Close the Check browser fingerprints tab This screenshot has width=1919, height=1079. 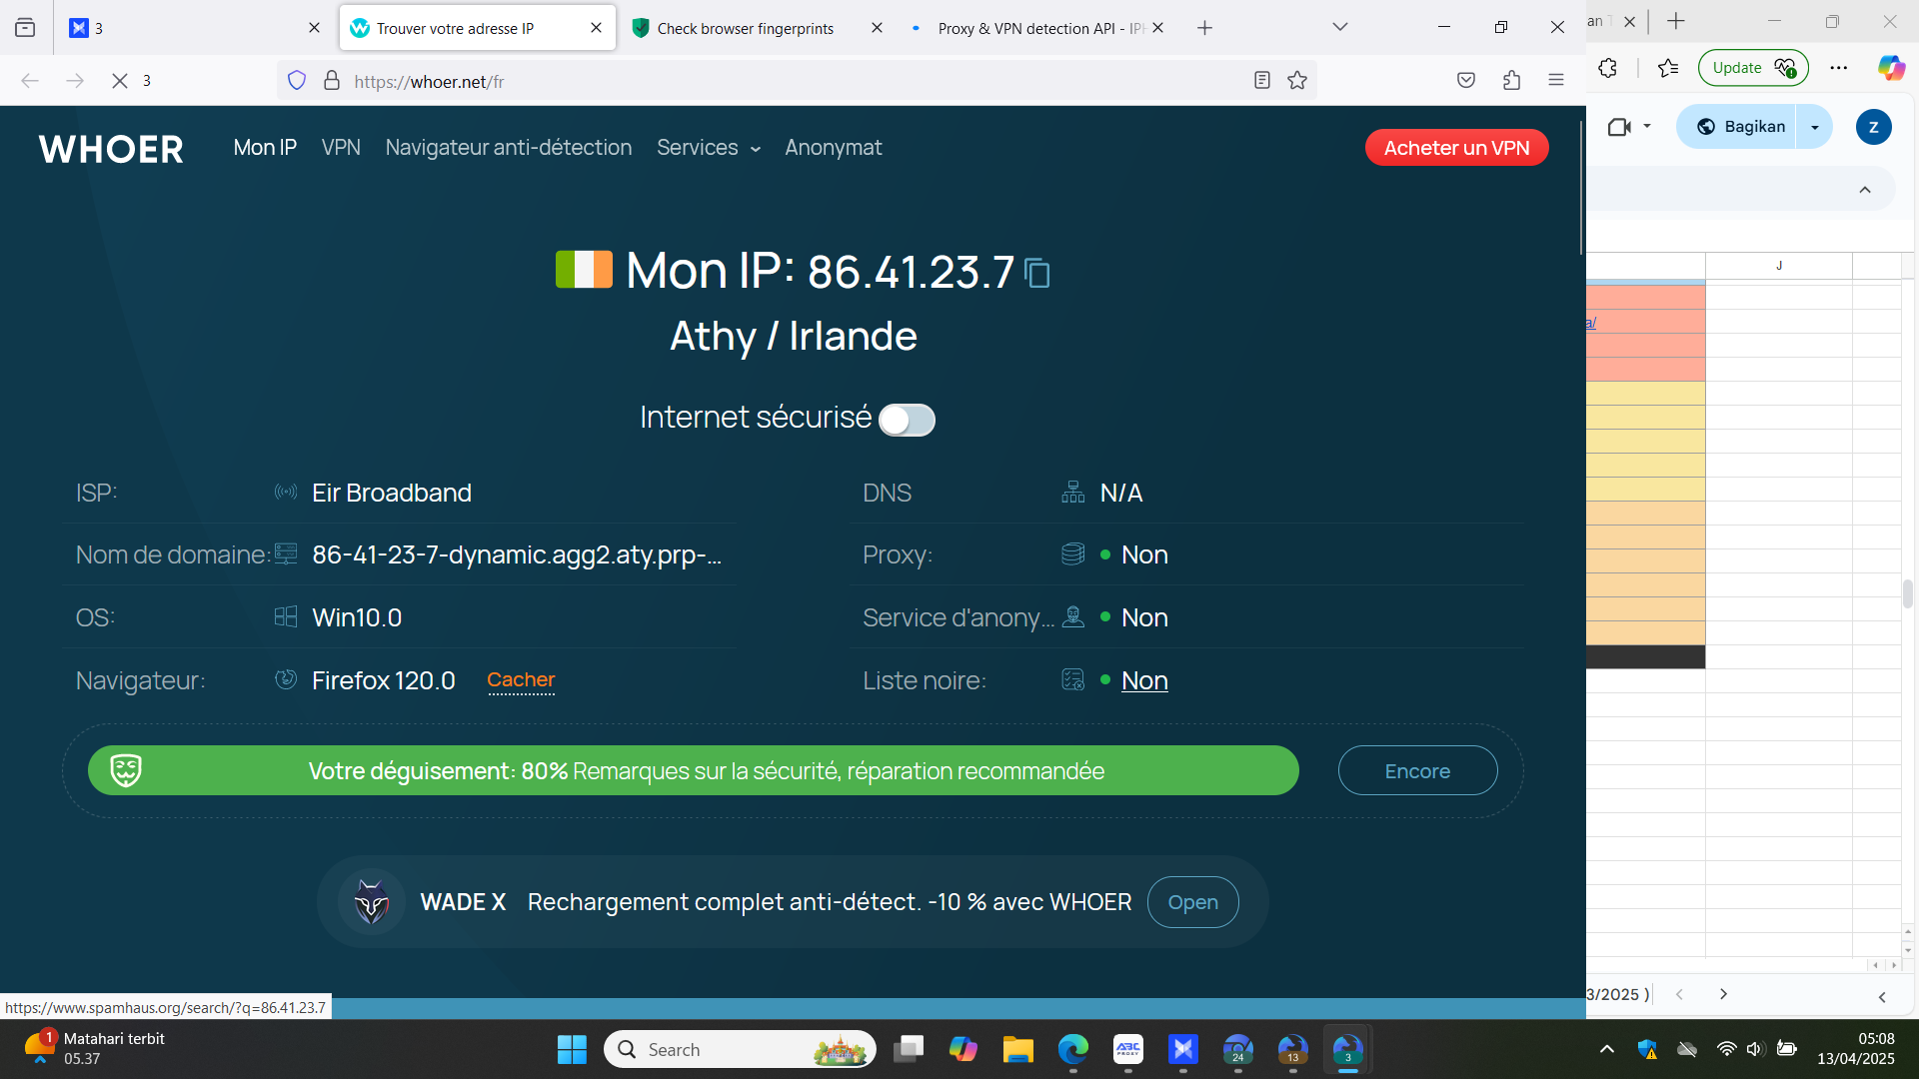tap(877, 28)
